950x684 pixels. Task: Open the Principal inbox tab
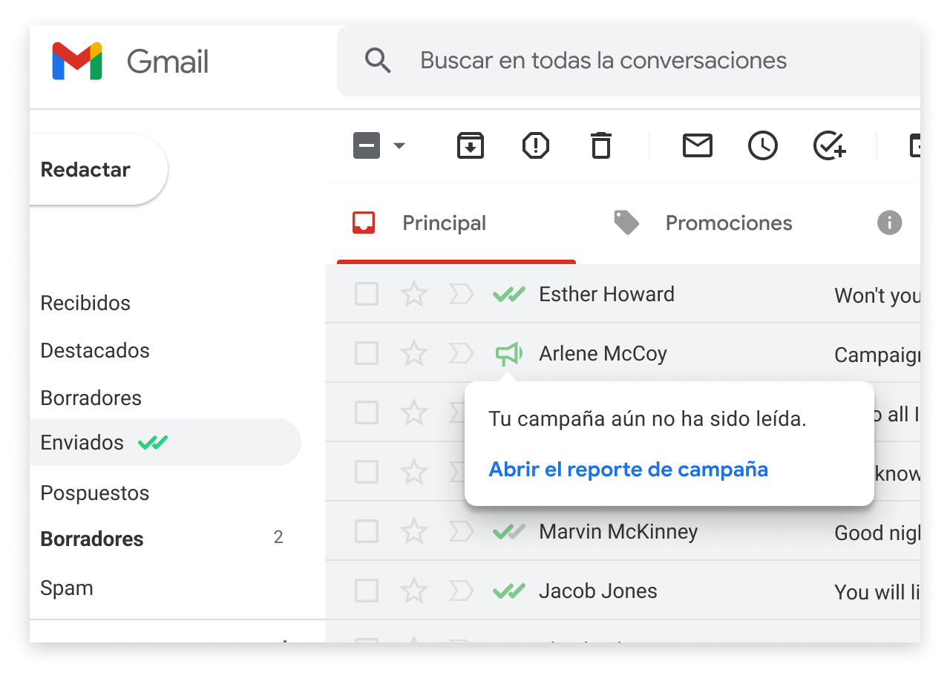[444, 223]
